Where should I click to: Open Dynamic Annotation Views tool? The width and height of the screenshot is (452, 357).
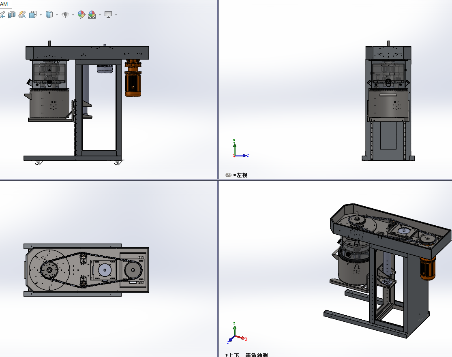(x=22, y=15)
